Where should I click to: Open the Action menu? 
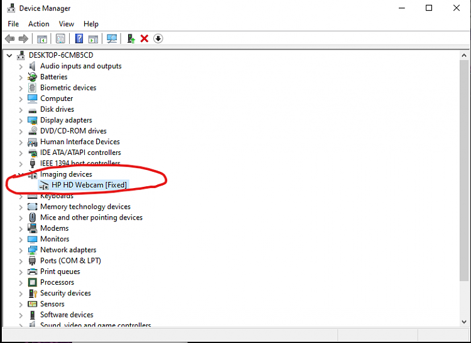(39, 24)
